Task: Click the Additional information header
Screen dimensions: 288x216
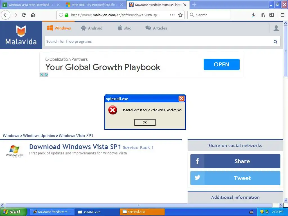Action: [x=235, y=197]
